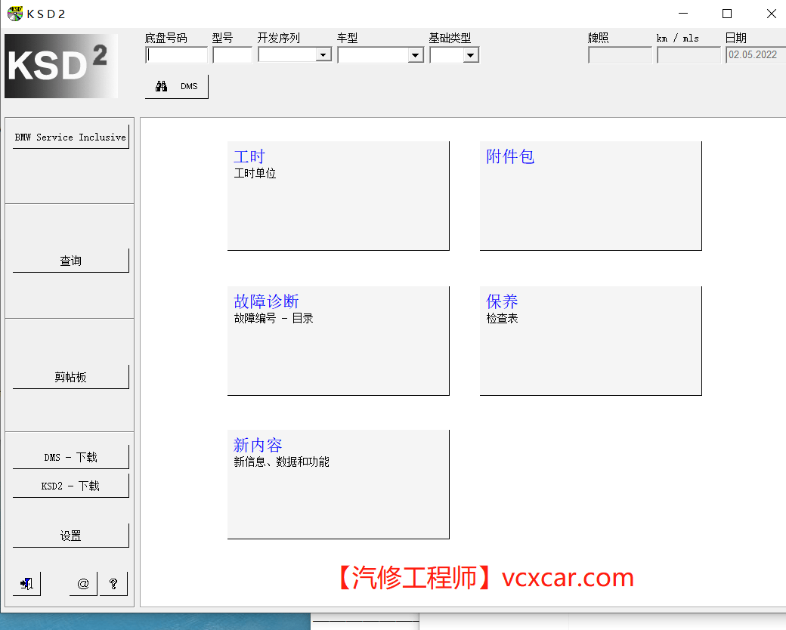Screen dimensions: 786x630
Task: Open the 工时 tile
Action: (x=338, y=195)
